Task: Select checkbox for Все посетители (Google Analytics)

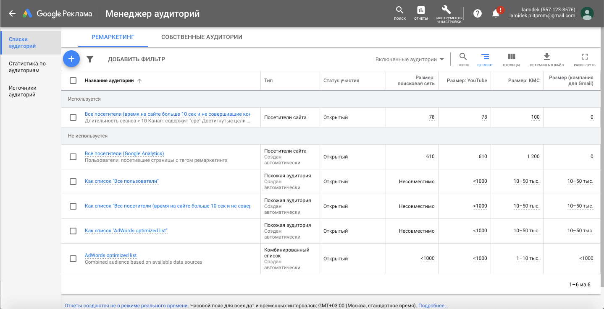Action: tap(73, 157)
